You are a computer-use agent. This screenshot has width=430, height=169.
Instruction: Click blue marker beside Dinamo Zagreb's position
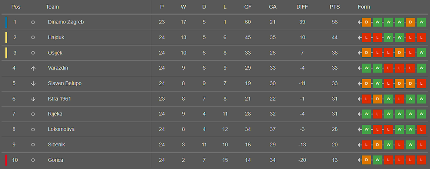click(6, 22)
